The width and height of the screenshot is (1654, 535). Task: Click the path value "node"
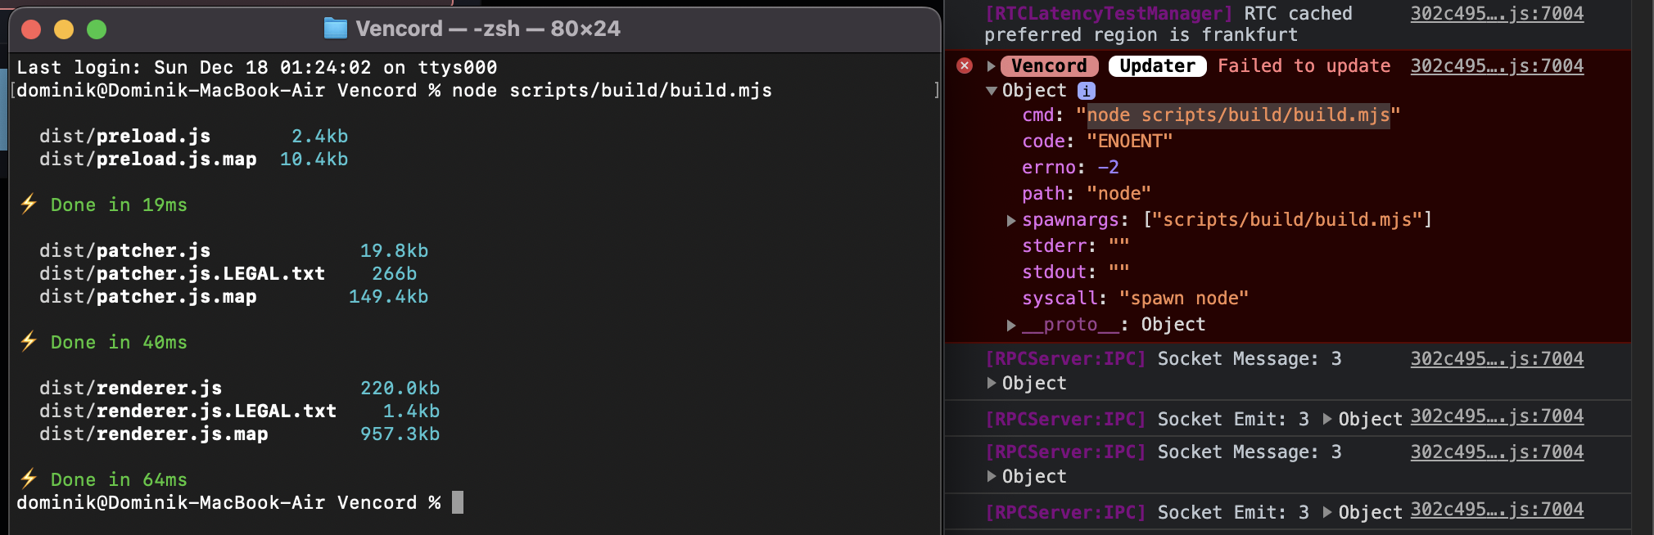pos(1118,194)
